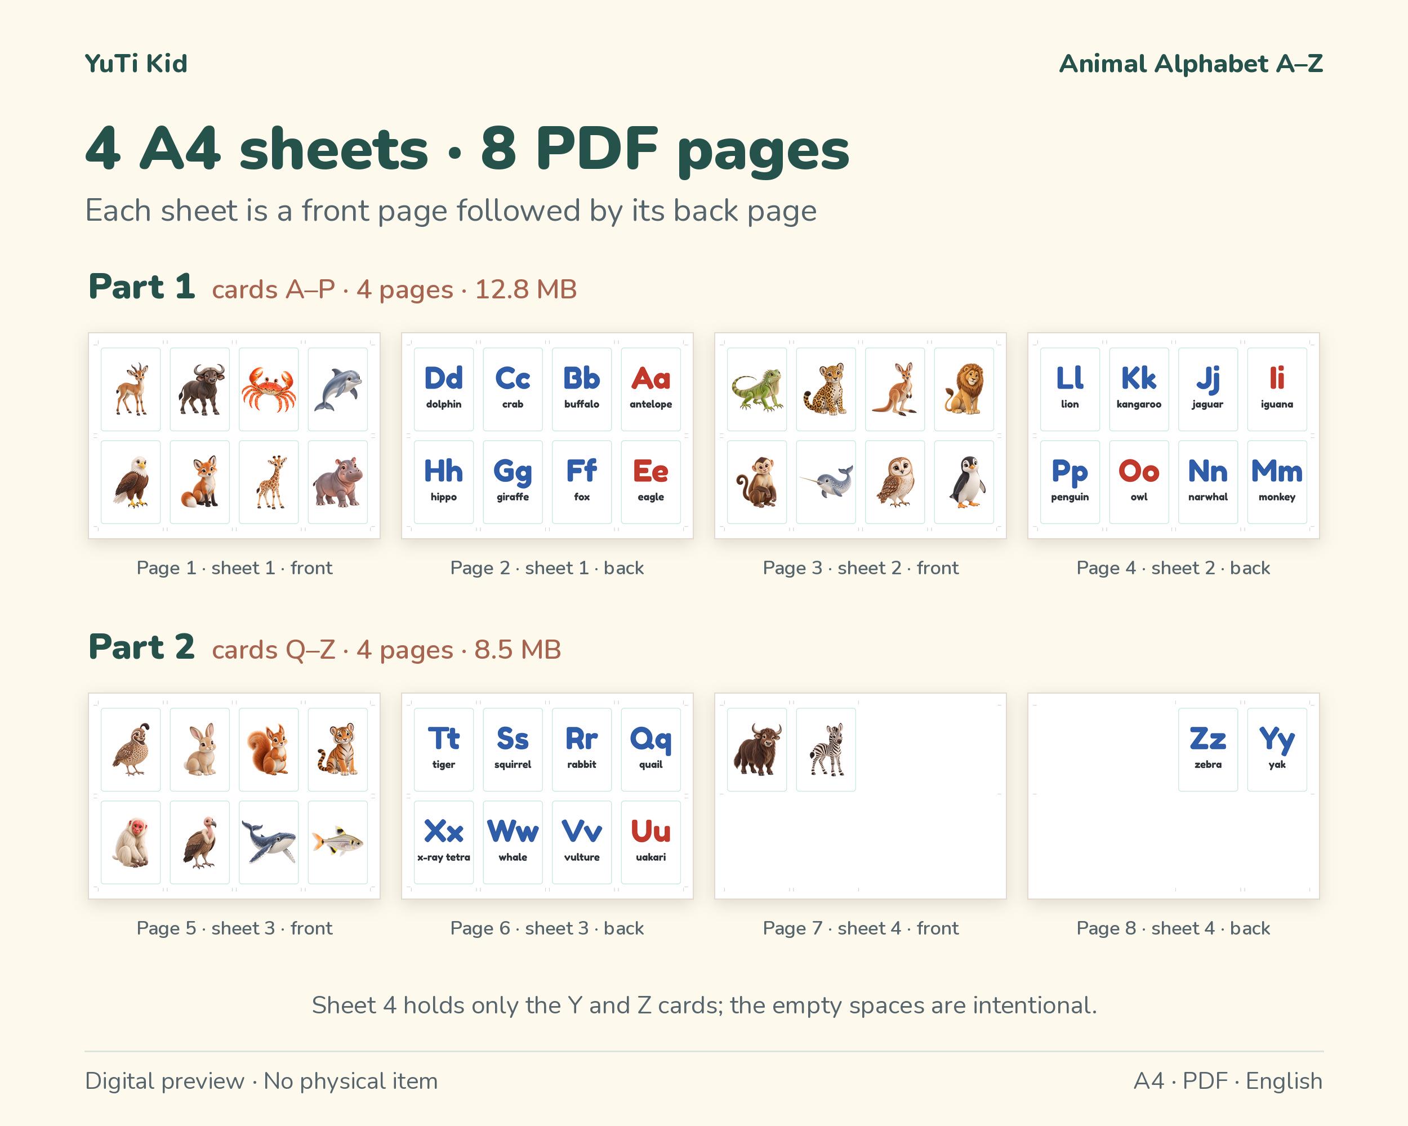The width and height of the screenshot is (1408, 1126).
Task: Click the 'Page 1 · sheet 1 · front' caption
Action: [234, 568]
